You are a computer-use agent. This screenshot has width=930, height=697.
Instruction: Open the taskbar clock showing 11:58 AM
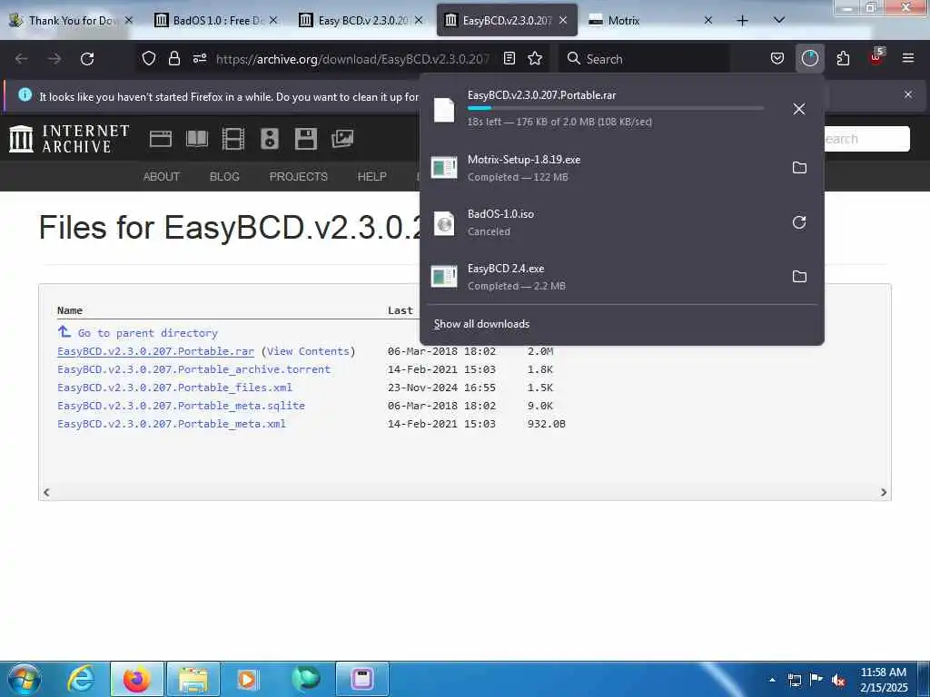point(884,680)
